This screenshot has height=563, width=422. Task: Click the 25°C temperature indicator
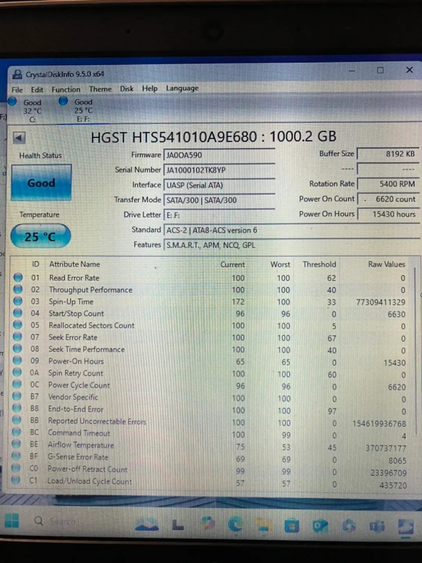coord(40,236)
